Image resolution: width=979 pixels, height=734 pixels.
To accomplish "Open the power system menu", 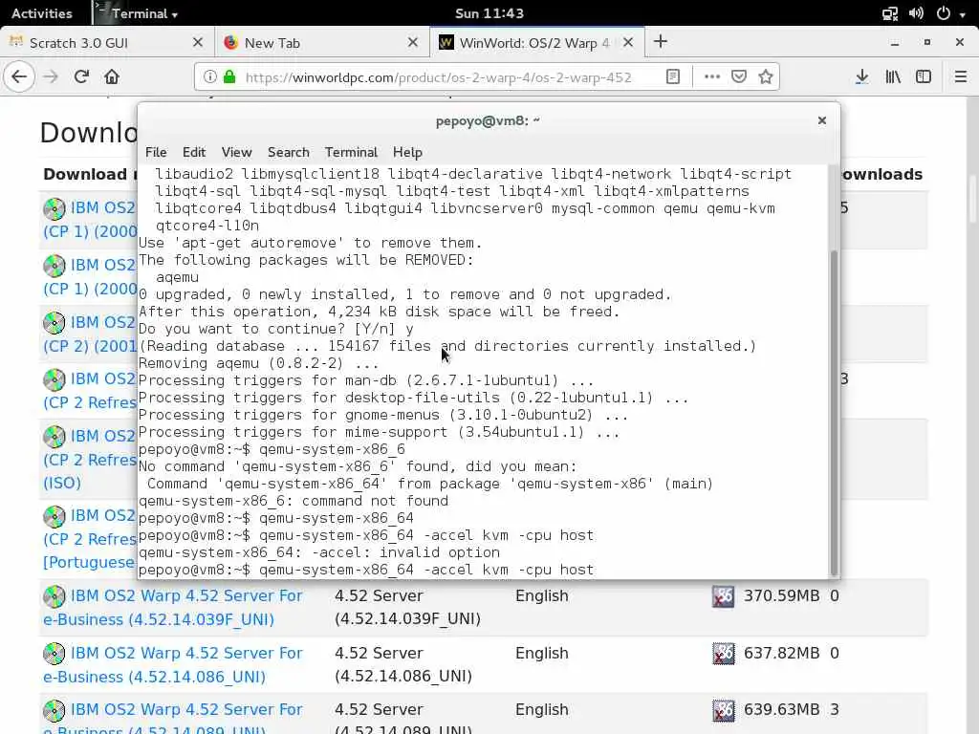I will 949,13.
